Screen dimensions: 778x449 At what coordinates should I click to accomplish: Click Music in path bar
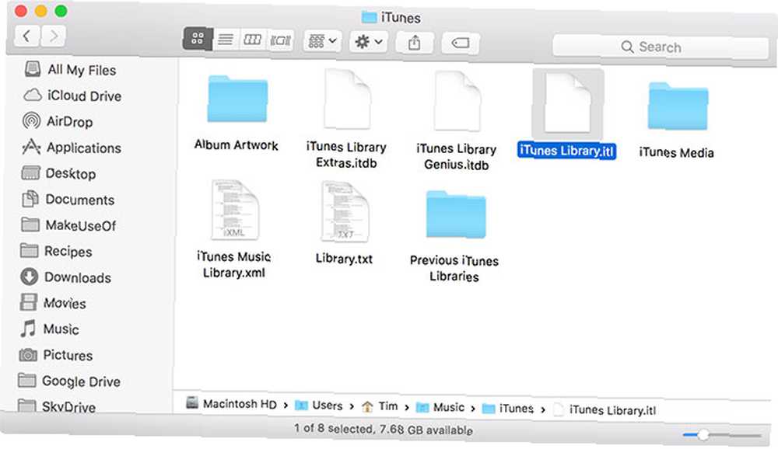440,407
